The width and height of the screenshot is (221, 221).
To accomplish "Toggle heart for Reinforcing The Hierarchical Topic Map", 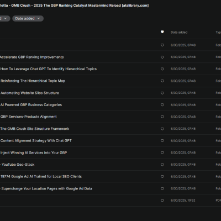I will pyautogui.click(x=162, y=81).
